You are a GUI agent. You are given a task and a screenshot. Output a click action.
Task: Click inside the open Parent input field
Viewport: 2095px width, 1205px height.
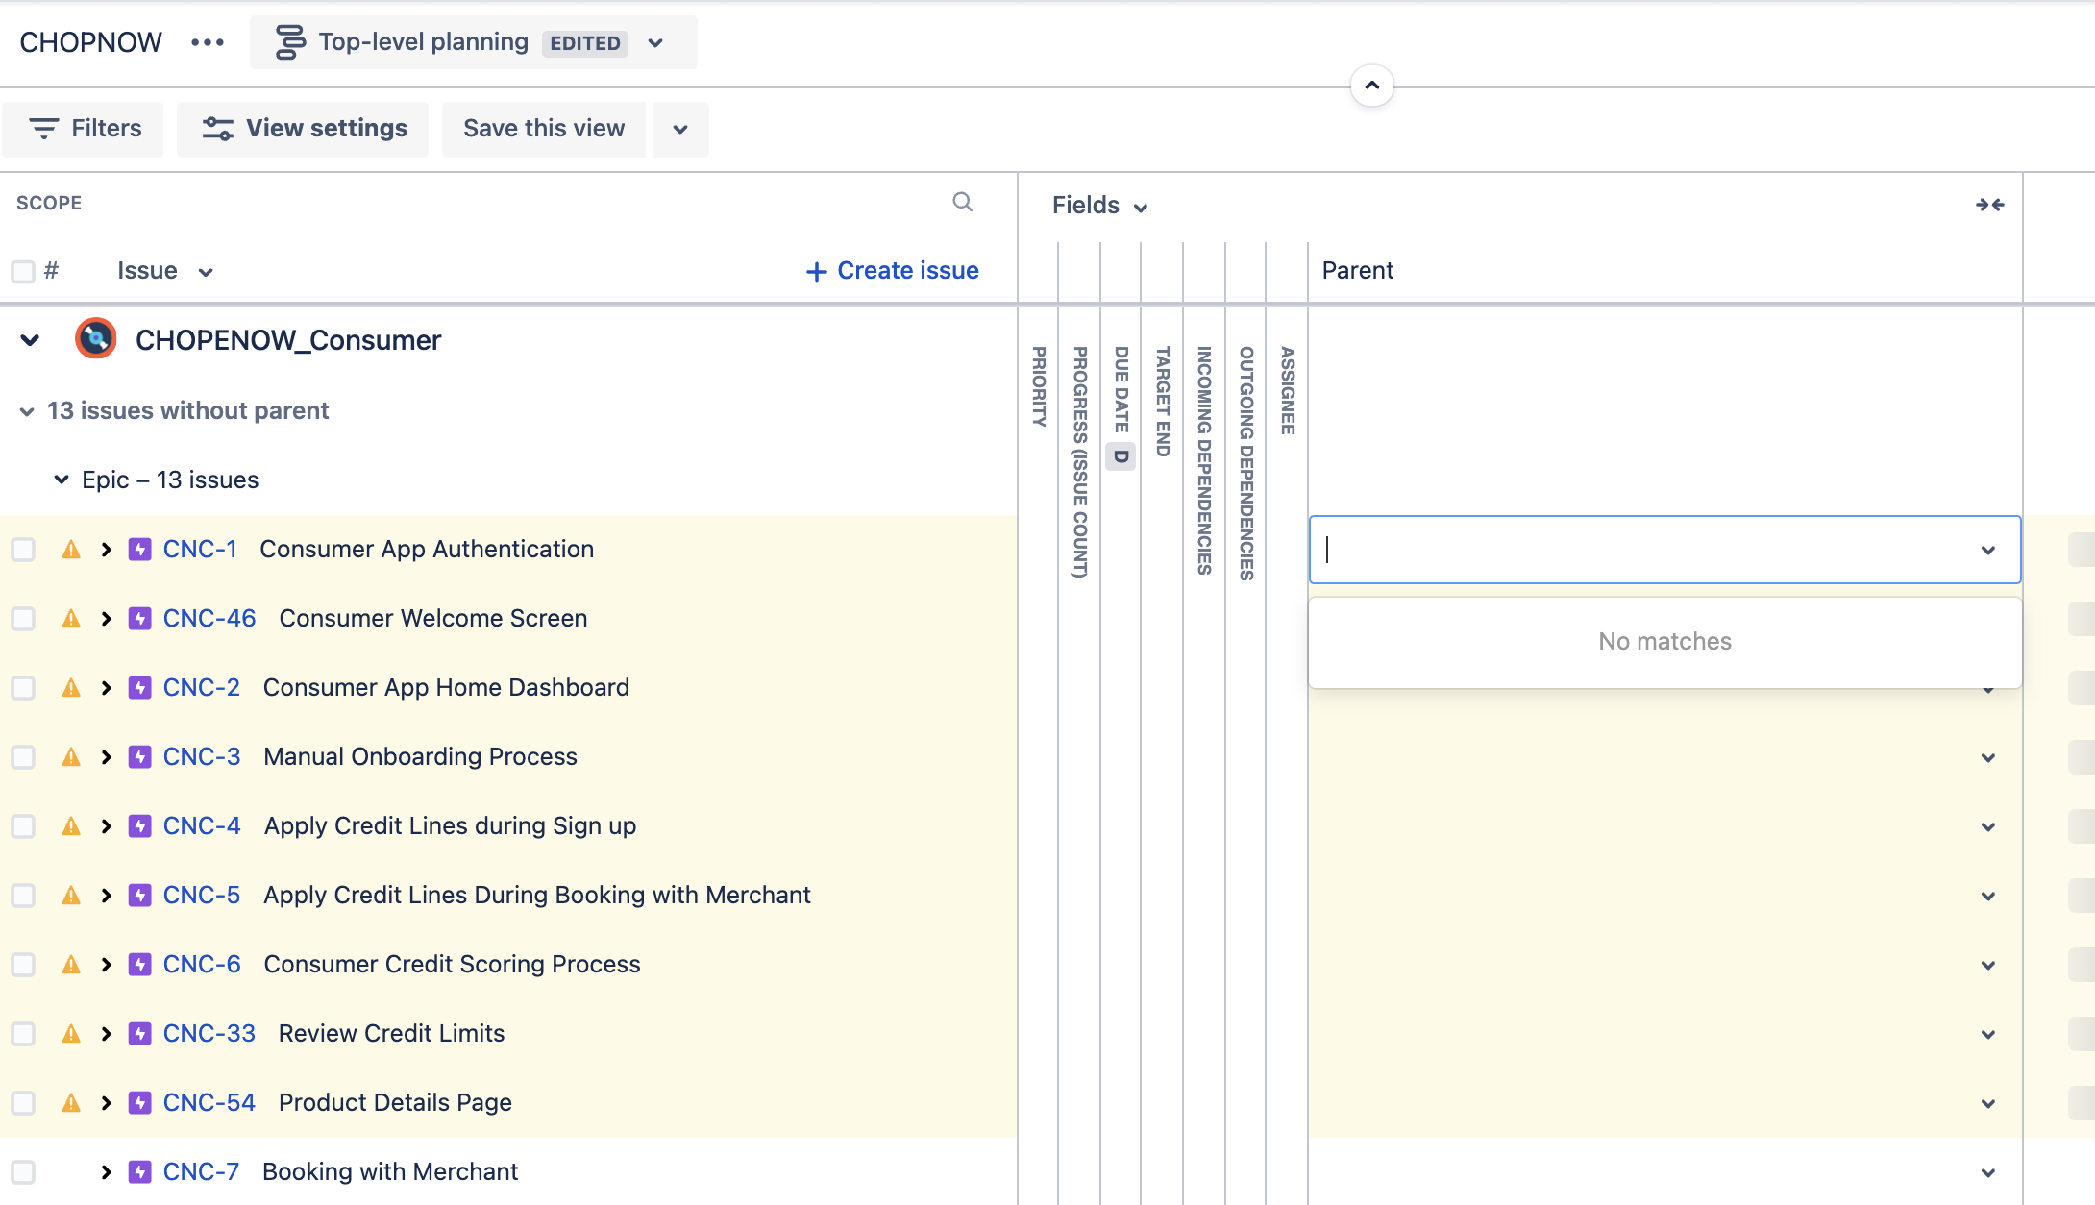[x=1634, y=550]
